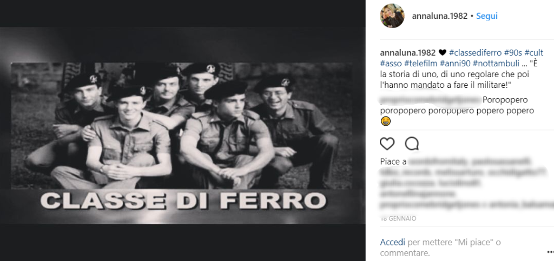Screen dimensions: 554x261
Task: Open the #asso hashtag
Action: pyautogui.click(x=391, y=64)
